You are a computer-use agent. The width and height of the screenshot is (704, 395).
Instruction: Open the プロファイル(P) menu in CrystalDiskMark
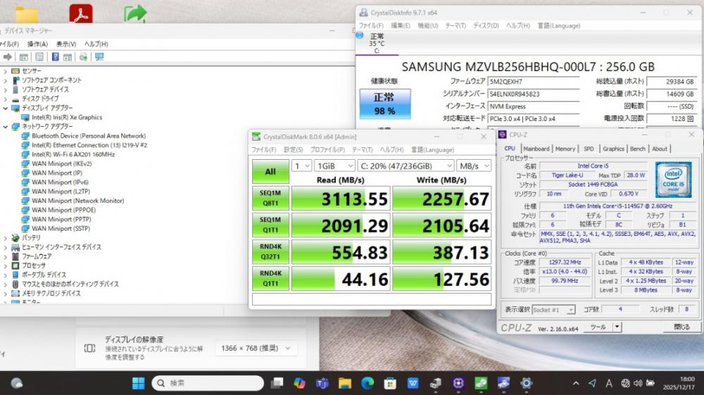[327, 149]
